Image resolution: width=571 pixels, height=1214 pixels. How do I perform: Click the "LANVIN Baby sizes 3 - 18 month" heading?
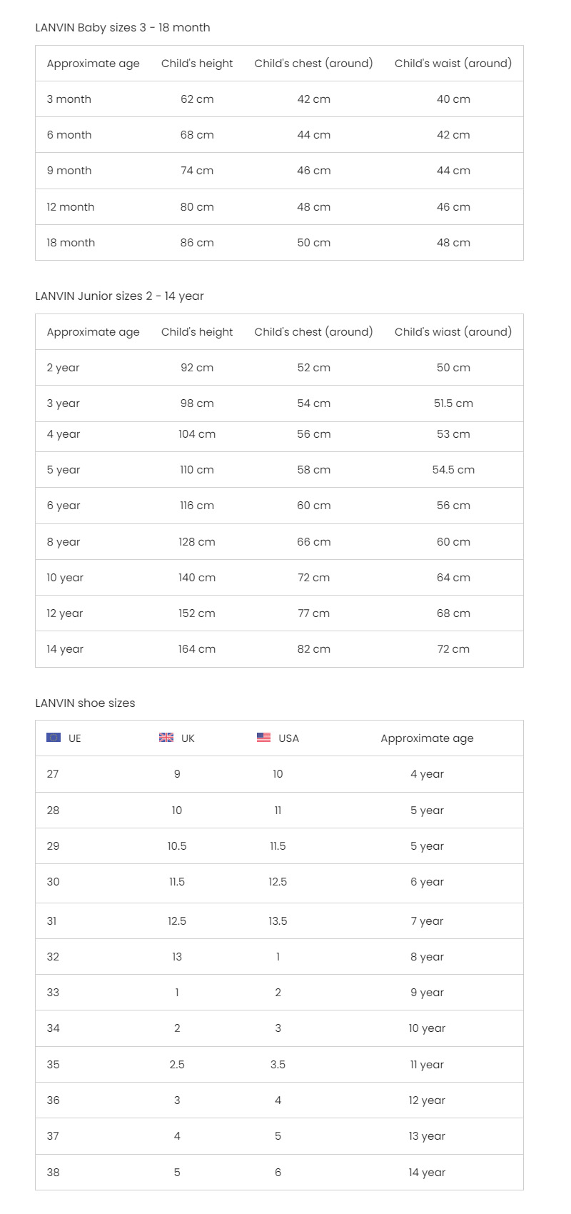tap(123, 28)
